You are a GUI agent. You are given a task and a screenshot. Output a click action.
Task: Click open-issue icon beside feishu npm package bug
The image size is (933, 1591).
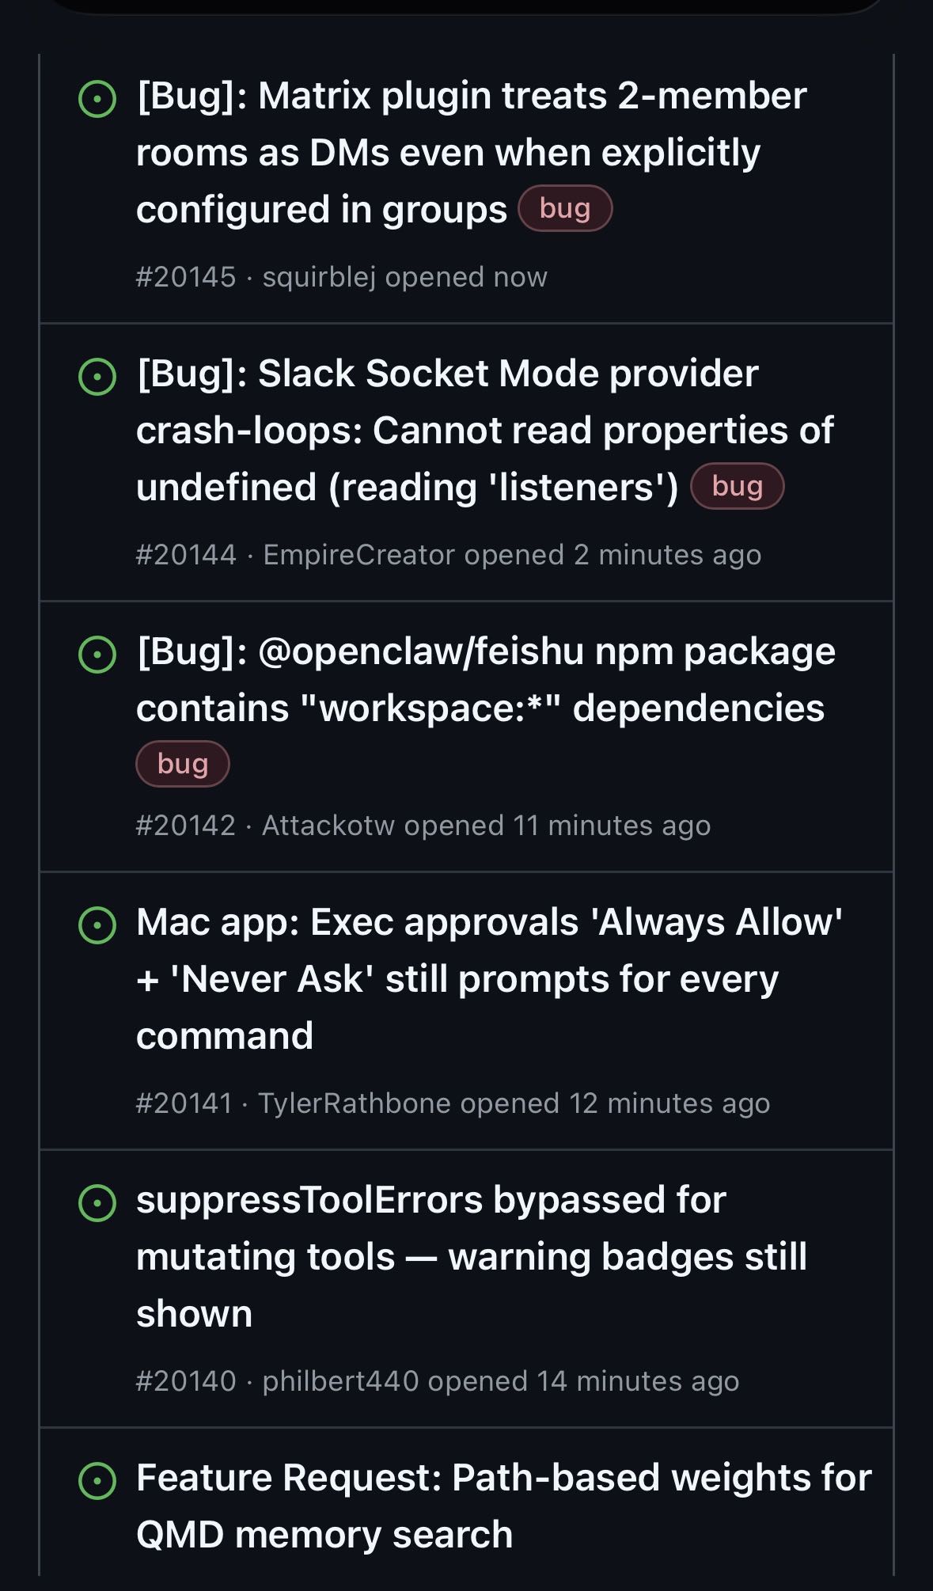coord(97,655)
